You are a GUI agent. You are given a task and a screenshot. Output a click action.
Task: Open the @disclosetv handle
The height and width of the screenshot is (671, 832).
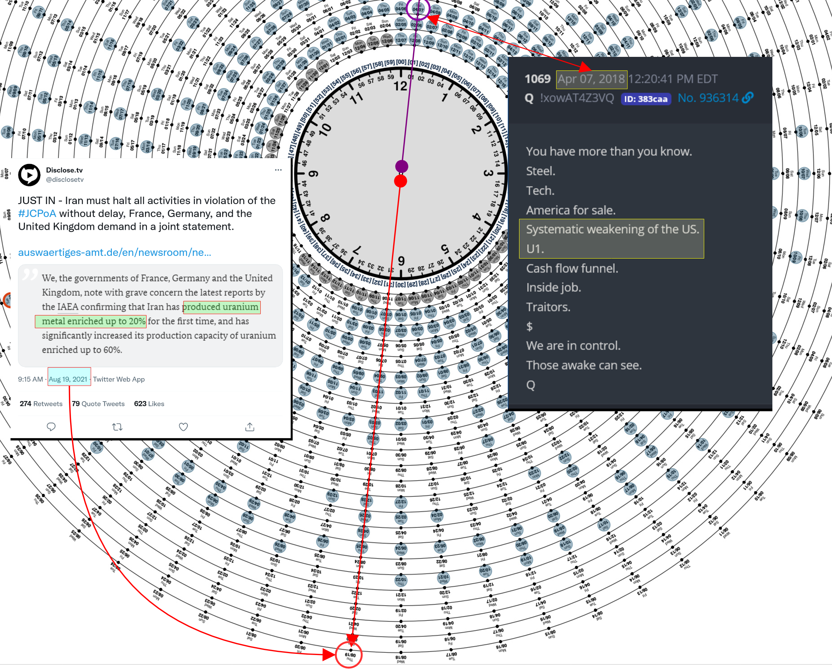point(65,180)
